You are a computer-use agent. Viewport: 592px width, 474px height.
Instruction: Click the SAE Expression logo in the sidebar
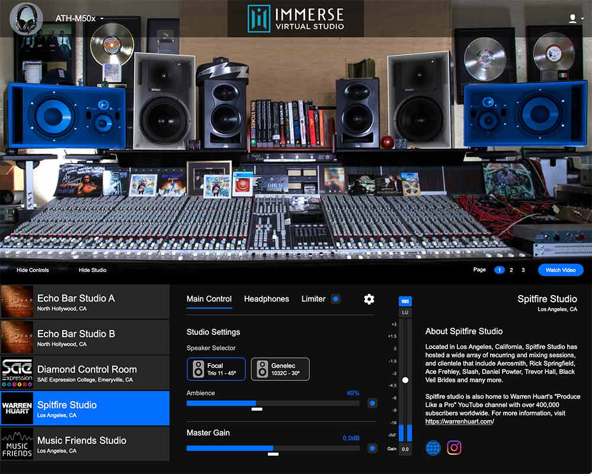click(x=17, y=373)
